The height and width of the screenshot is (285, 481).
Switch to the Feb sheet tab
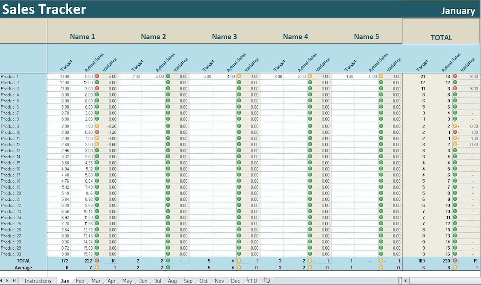click(80, 280)
